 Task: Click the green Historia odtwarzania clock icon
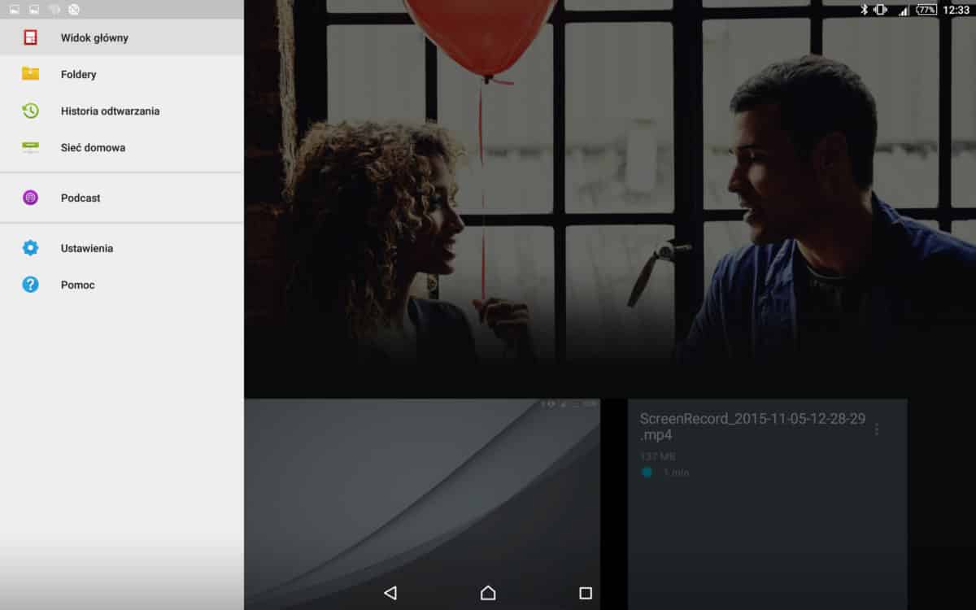(30, 111)
